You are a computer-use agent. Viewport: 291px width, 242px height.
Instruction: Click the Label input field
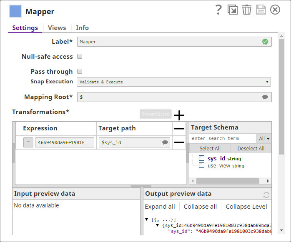coord(174,42)
